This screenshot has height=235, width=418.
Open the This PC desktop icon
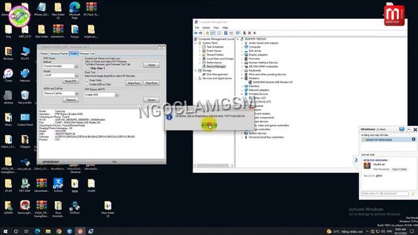[x=25, y=53]
